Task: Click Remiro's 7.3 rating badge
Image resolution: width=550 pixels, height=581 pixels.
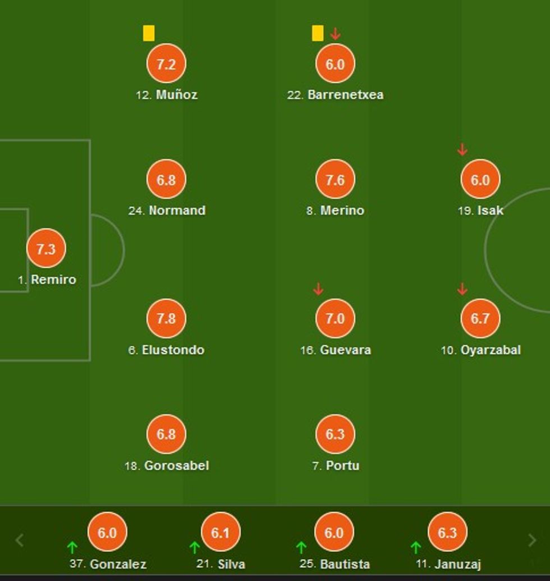Action: [46, 249]
